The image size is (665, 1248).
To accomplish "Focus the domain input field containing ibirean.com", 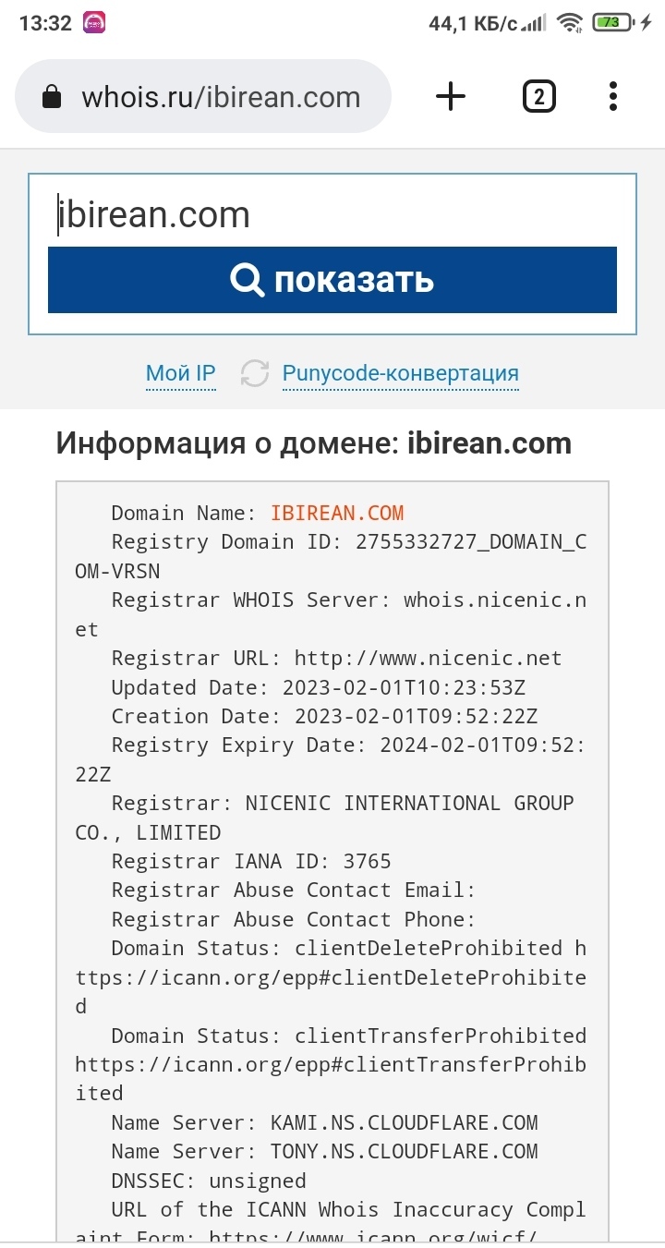I will (x=332, y=214).
